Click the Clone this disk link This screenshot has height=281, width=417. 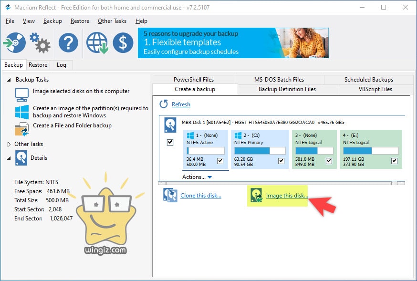point(201,196)
